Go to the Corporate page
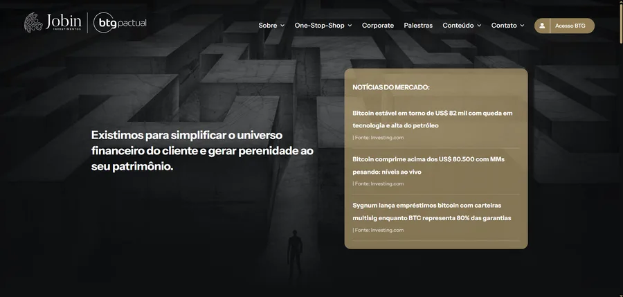 click(x=378, y=26)
